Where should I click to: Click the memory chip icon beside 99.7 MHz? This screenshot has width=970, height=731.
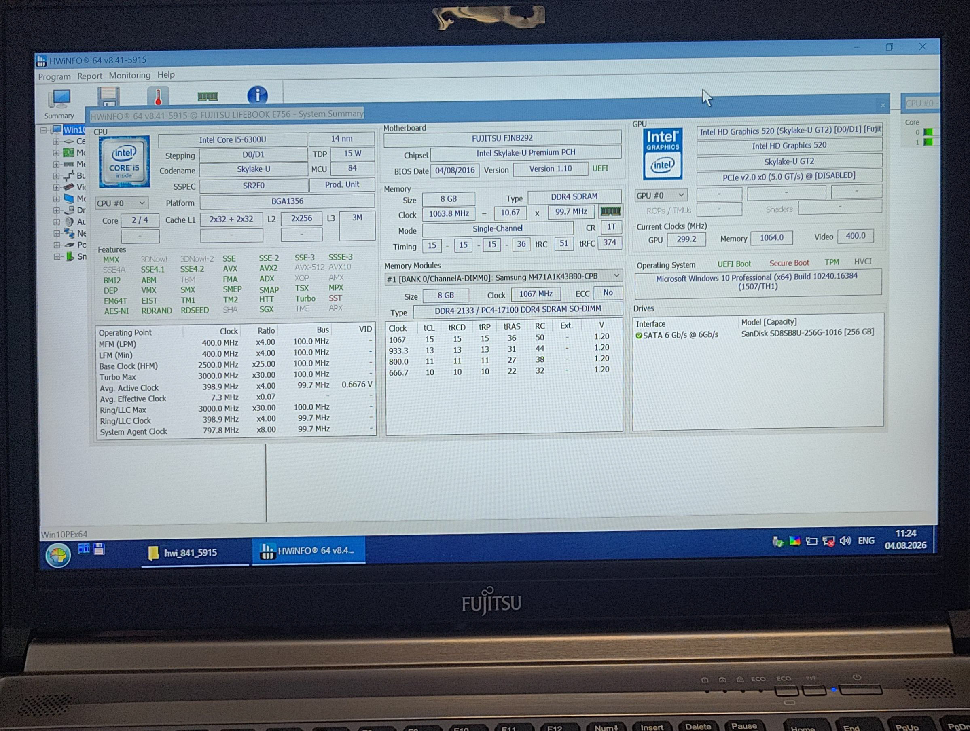click(610, 212)
